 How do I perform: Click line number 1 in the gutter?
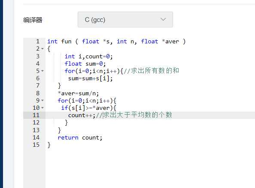[x=38, y=41]
